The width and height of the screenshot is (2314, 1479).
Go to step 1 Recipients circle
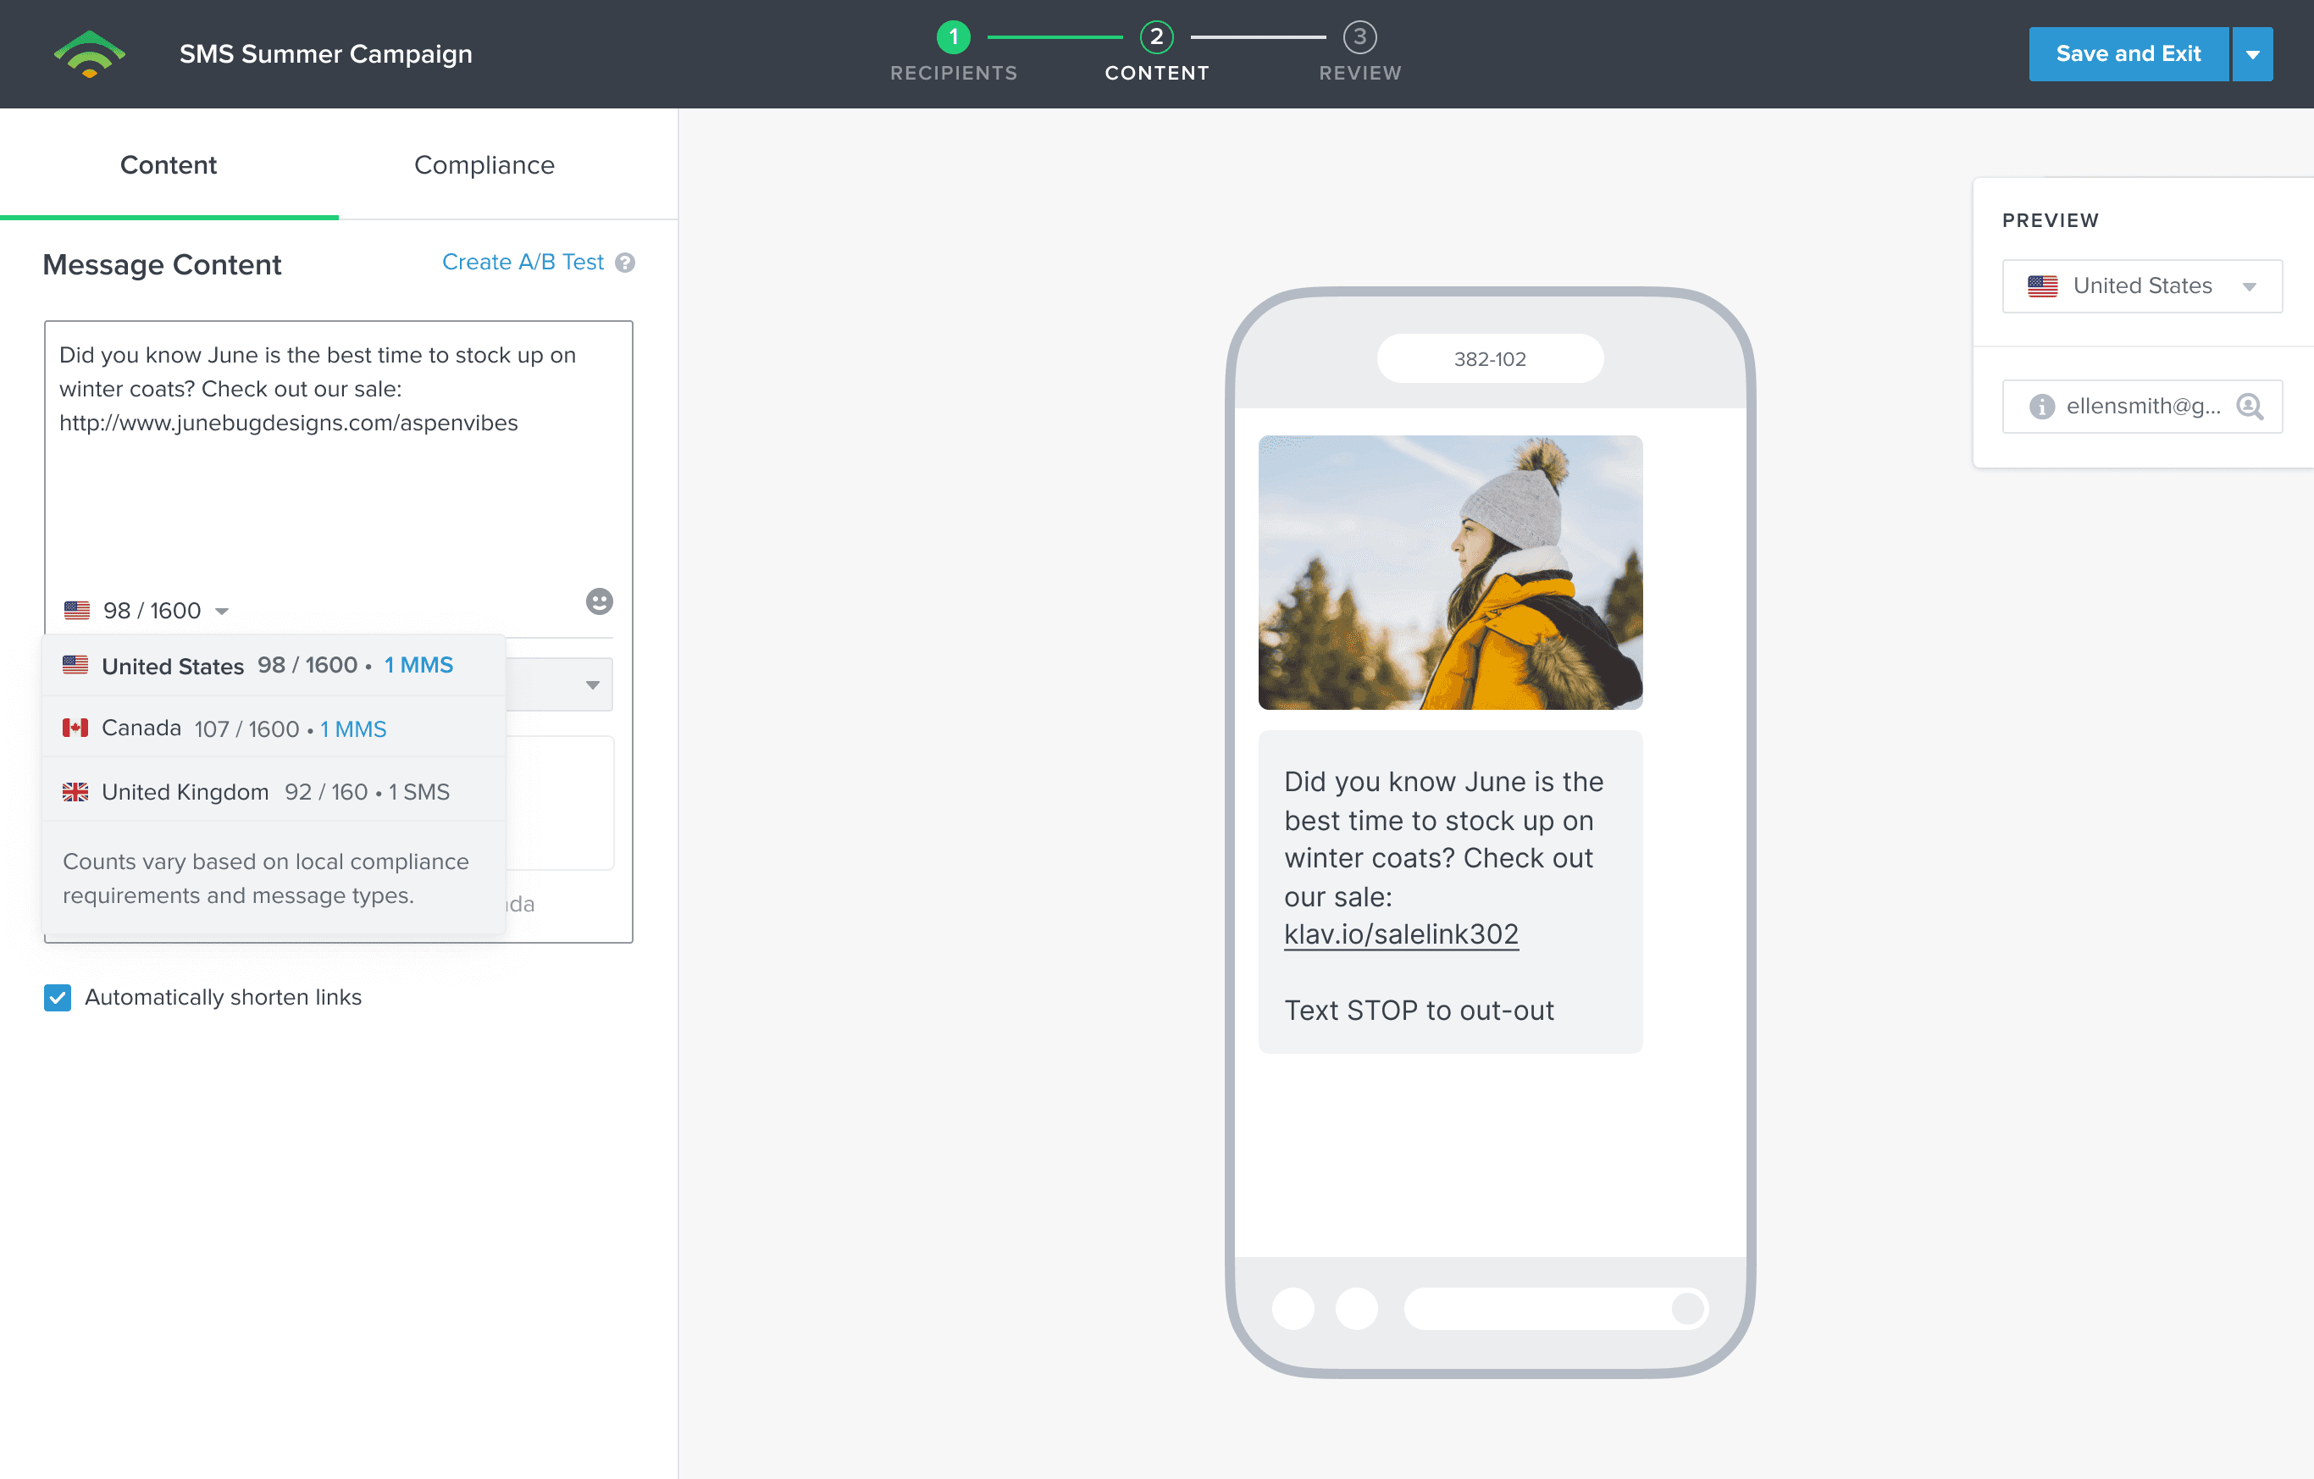(953, 37)
